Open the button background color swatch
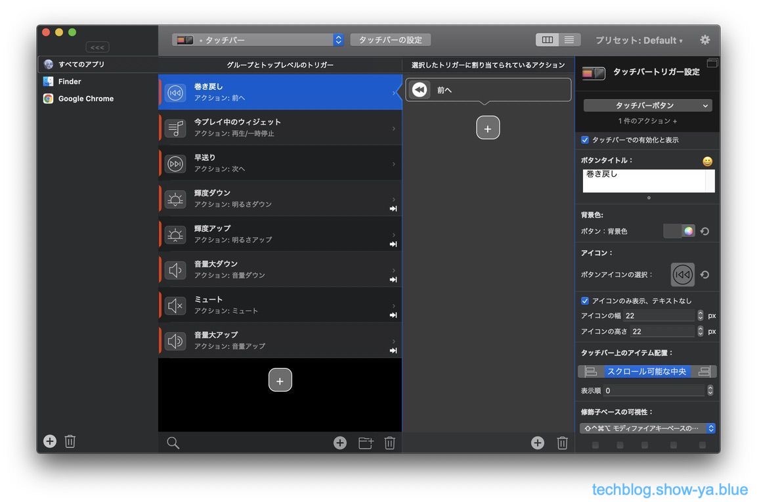757x502 pixels. coord(679,231)
